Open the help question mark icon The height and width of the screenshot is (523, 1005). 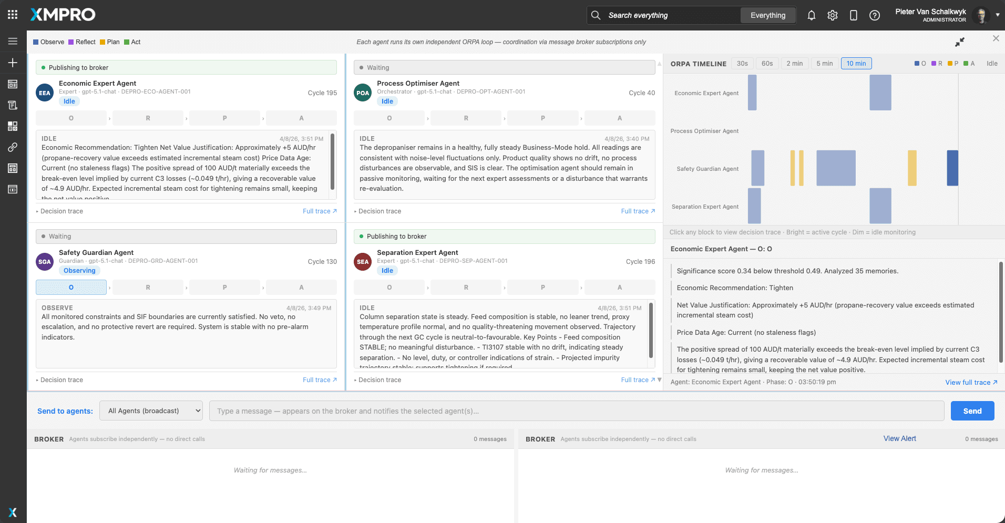coord(875,15)
